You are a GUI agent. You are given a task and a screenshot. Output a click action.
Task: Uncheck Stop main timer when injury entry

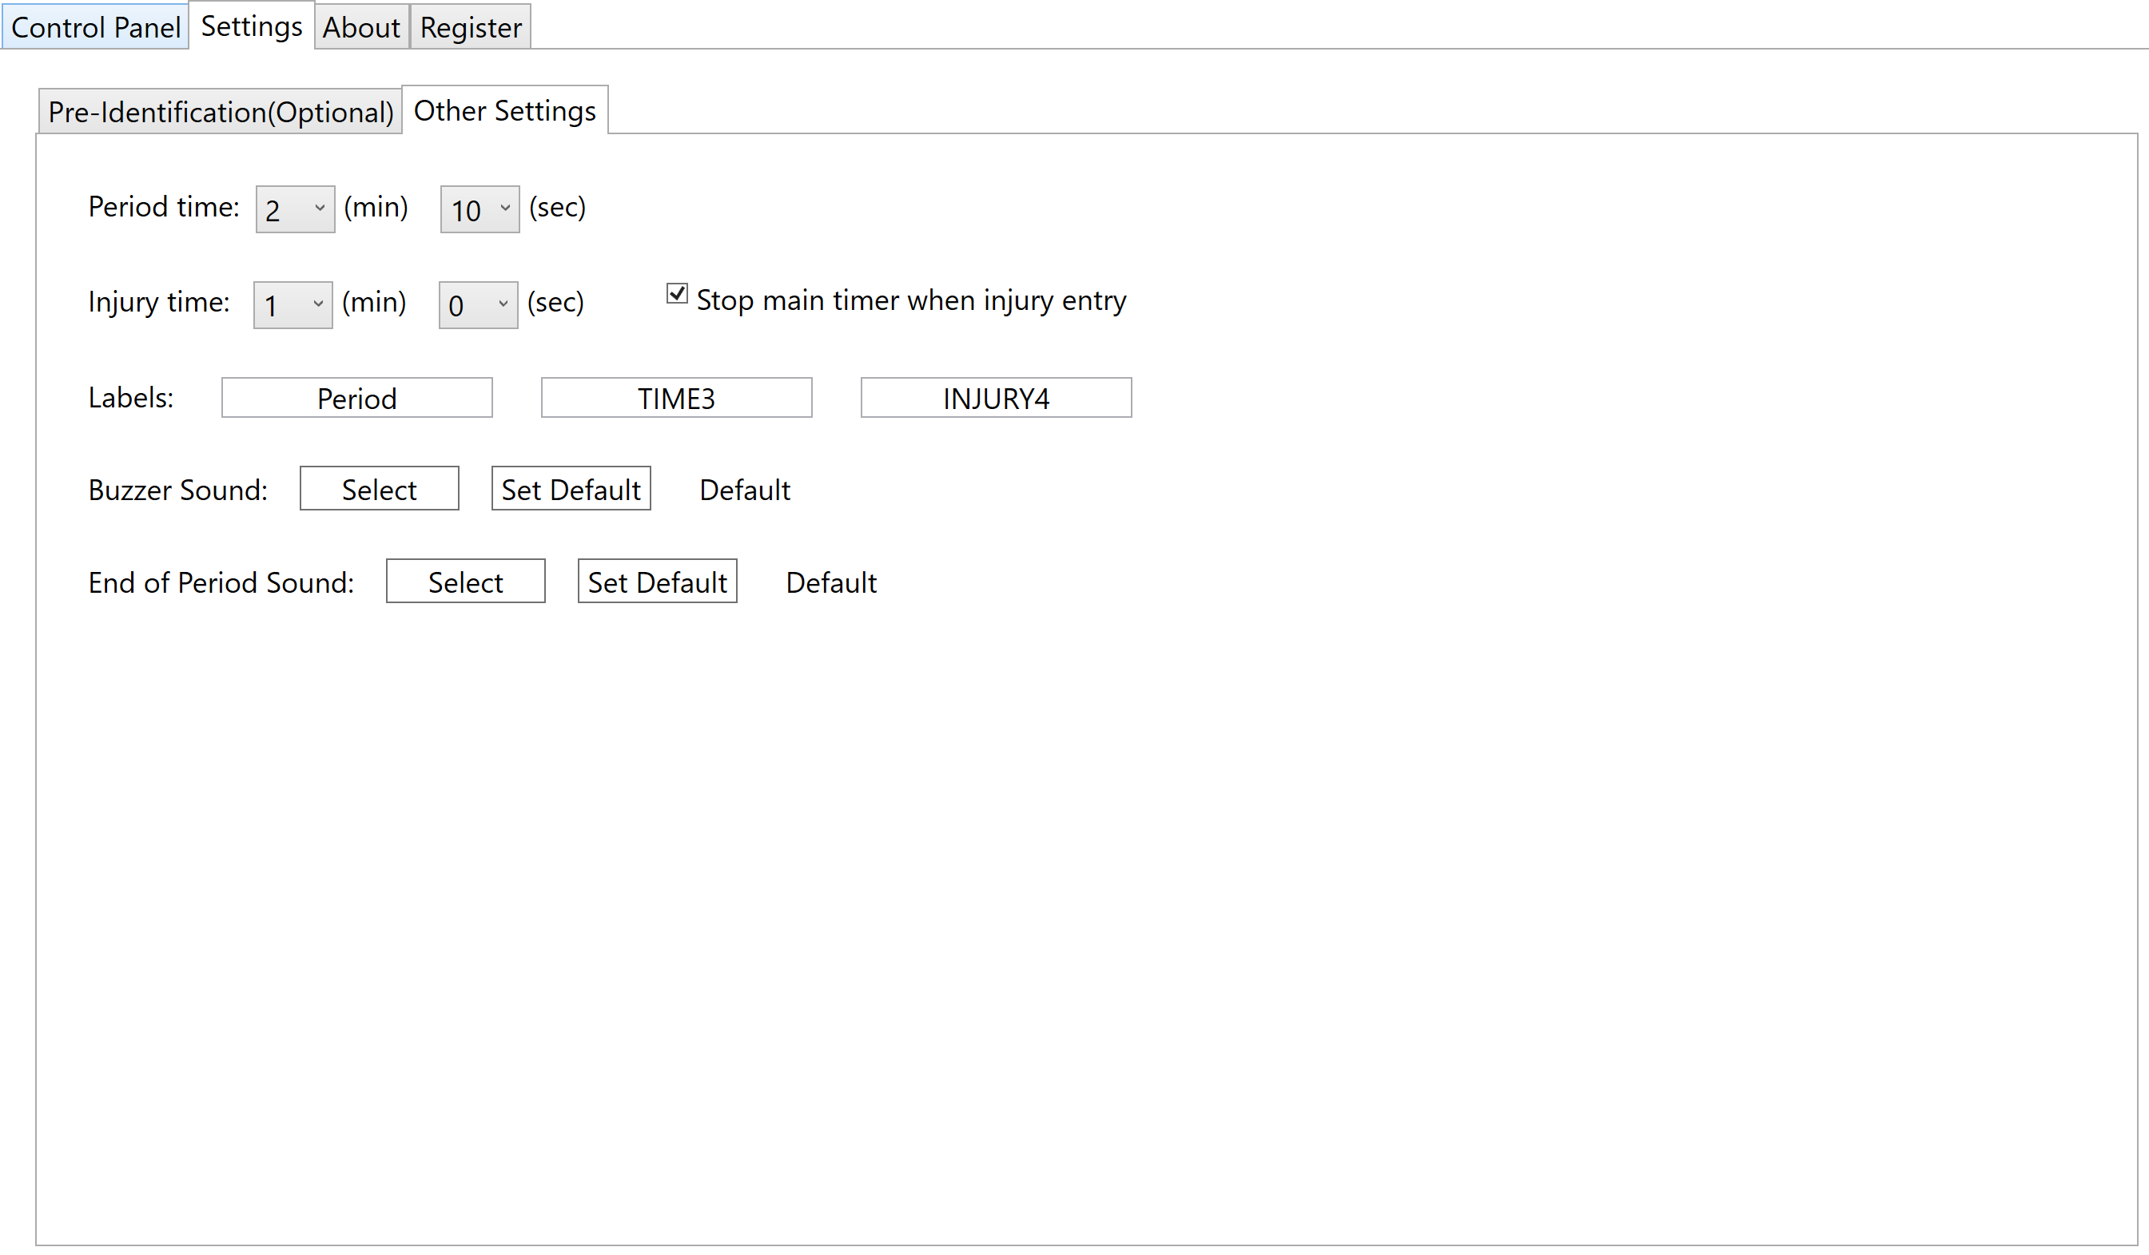pyautogui.click(x=676, y=294)
